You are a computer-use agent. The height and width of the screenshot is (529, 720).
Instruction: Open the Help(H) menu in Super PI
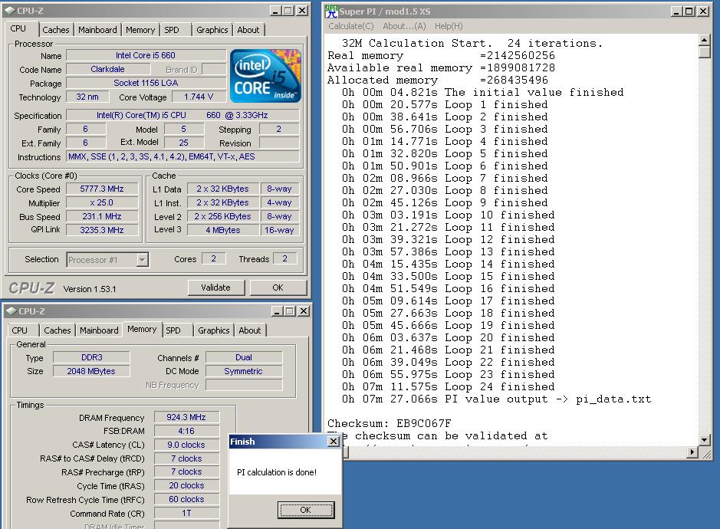(x=449, y=26)
